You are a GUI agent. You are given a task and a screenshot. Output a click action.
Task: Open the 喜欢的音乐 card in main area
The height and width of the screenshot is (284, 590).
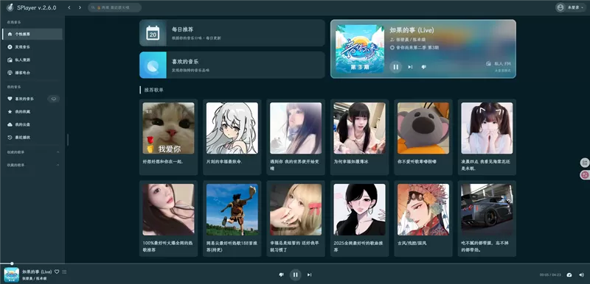(232, 65)
